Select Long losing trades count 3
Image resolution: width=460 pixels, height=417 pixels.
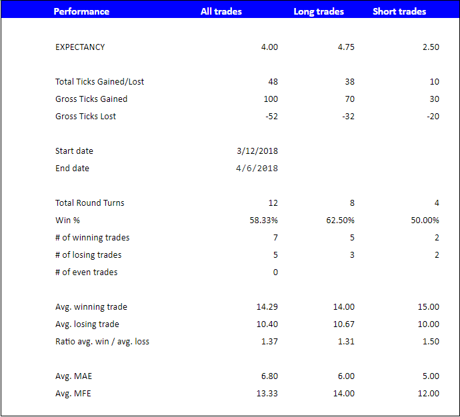pos(352,254)
